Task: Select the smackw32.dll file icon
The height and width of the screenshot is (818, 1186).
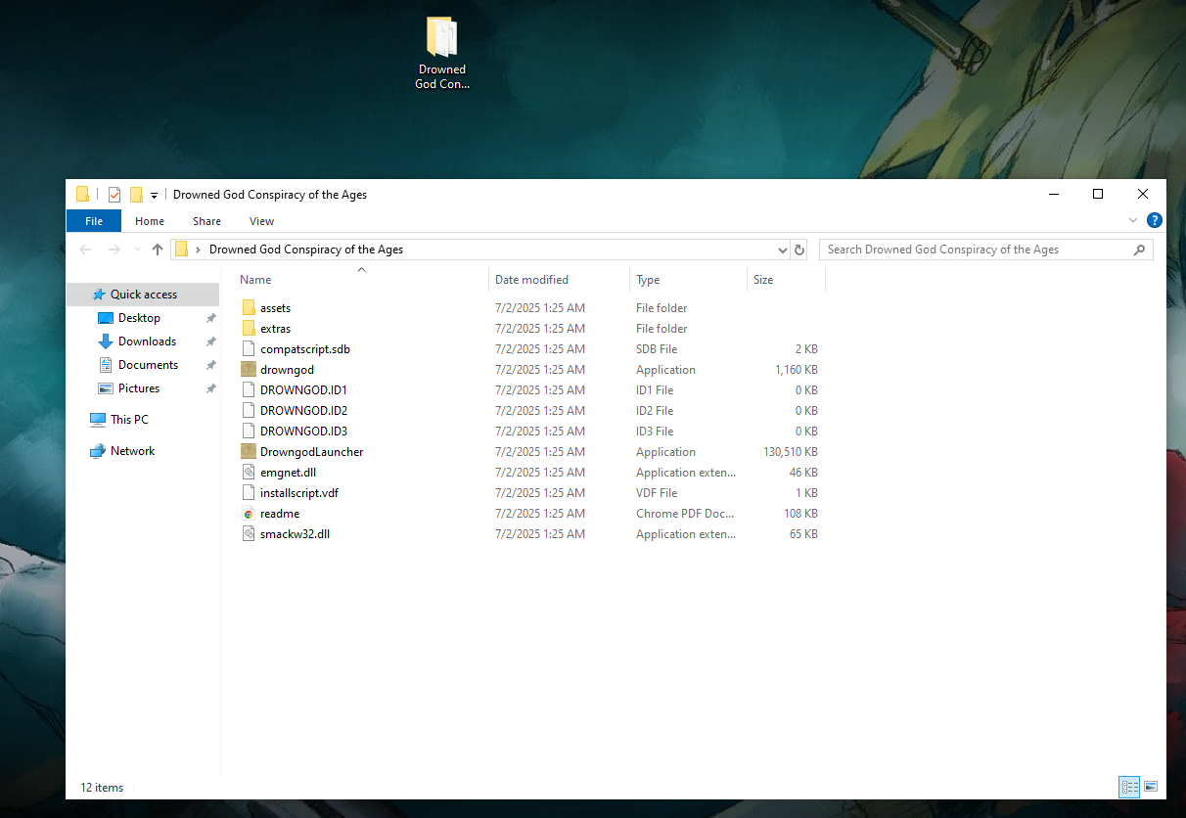Action: click(x=249, y=534)
